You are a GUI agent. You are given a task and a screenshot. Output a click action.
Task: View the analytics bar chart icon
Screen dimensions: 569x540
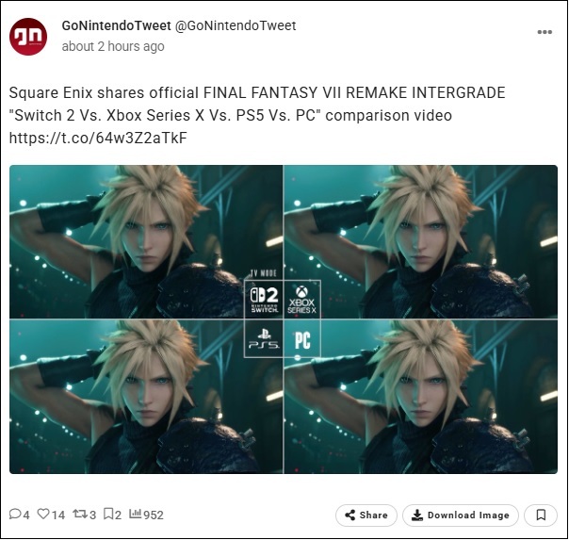pos(135,514)
